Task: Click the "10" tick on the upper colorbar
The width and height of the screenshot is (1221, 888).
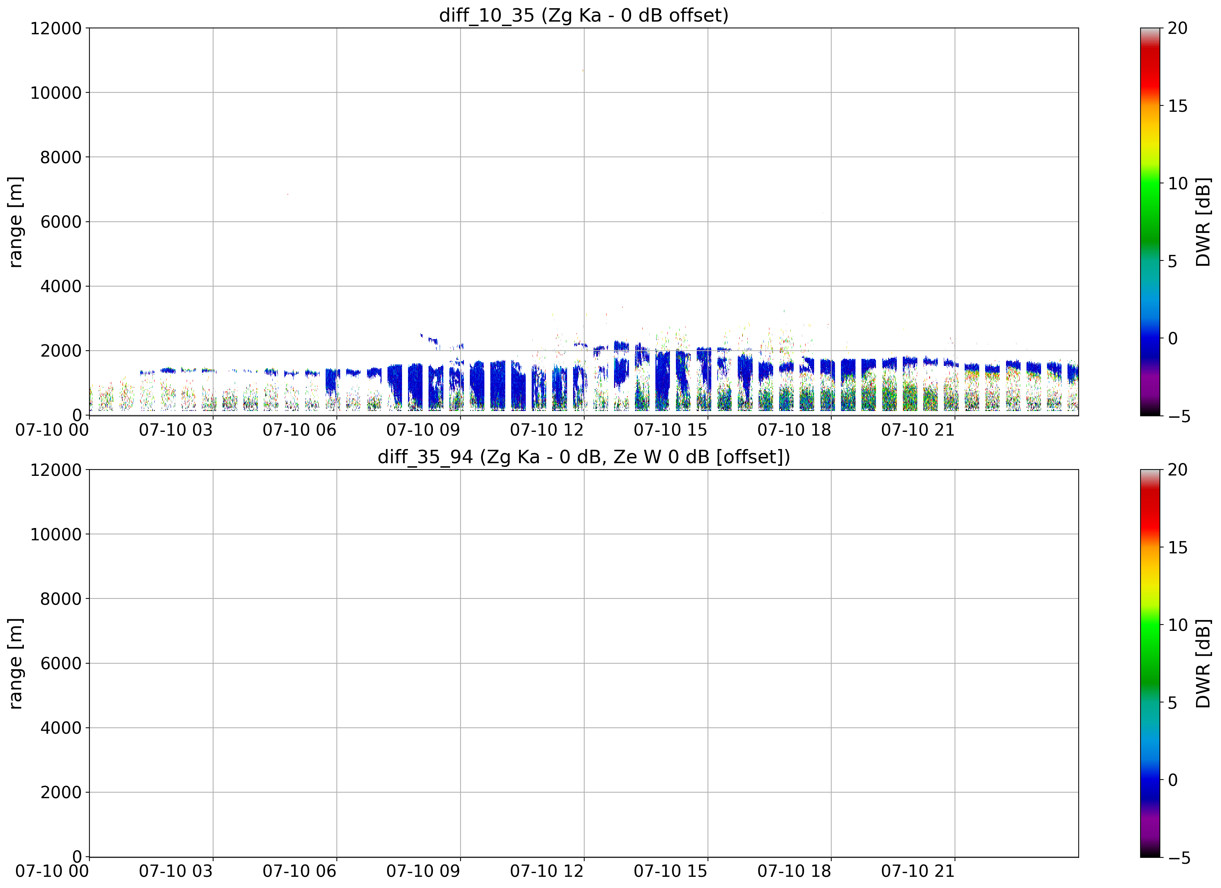Action: (x=1177, y=184)
